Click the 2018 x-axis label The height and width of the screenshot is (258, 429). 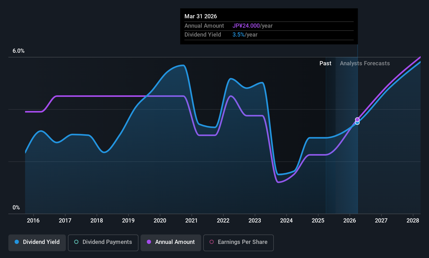(x=97, y=220)
